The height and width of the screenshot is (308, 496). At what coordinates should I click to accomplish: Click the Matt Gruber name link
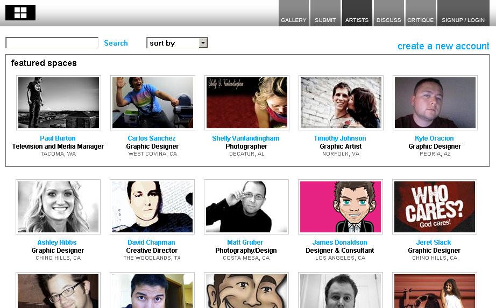click(x=245, y=243)
